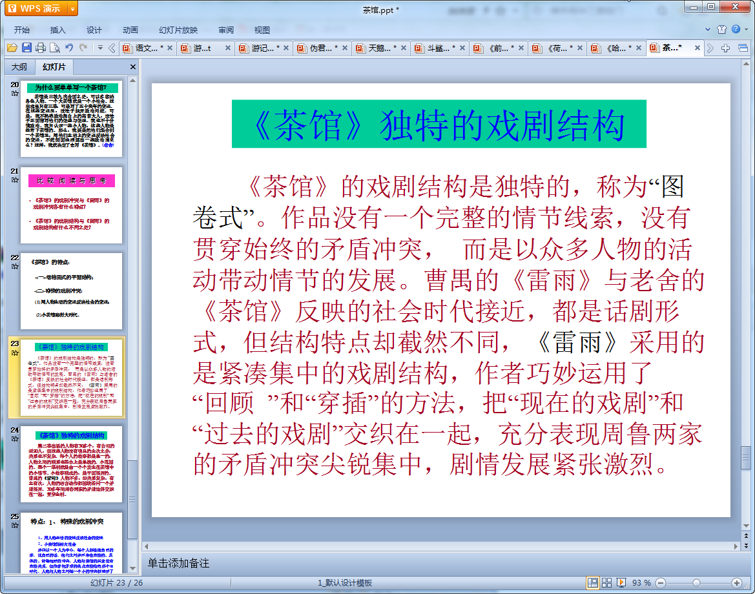The image size is (755, 594).
Task: Click the next slide double-arrow button
Action: coord(747,546)
